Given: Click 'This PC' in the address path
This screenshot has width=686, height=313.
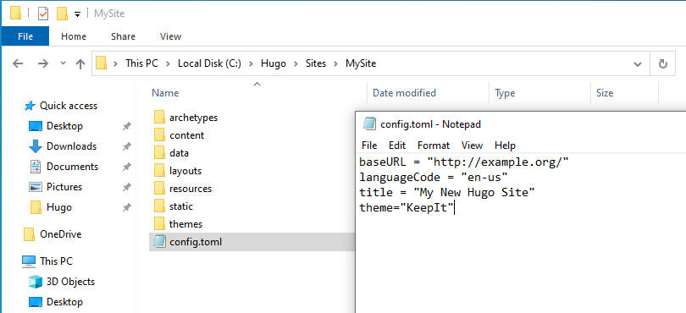Looking at the screenshot, I should click(141, 63).
